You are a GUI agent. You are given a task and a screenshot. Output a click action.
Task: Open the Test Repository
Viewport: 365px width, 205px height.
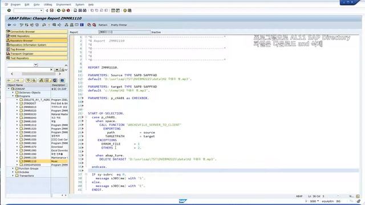36,58
